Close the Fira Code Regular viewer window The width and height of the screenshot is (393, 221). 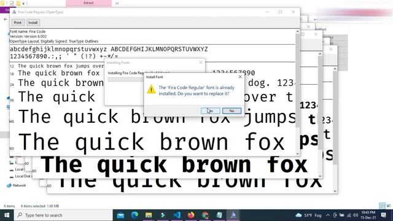294,12
